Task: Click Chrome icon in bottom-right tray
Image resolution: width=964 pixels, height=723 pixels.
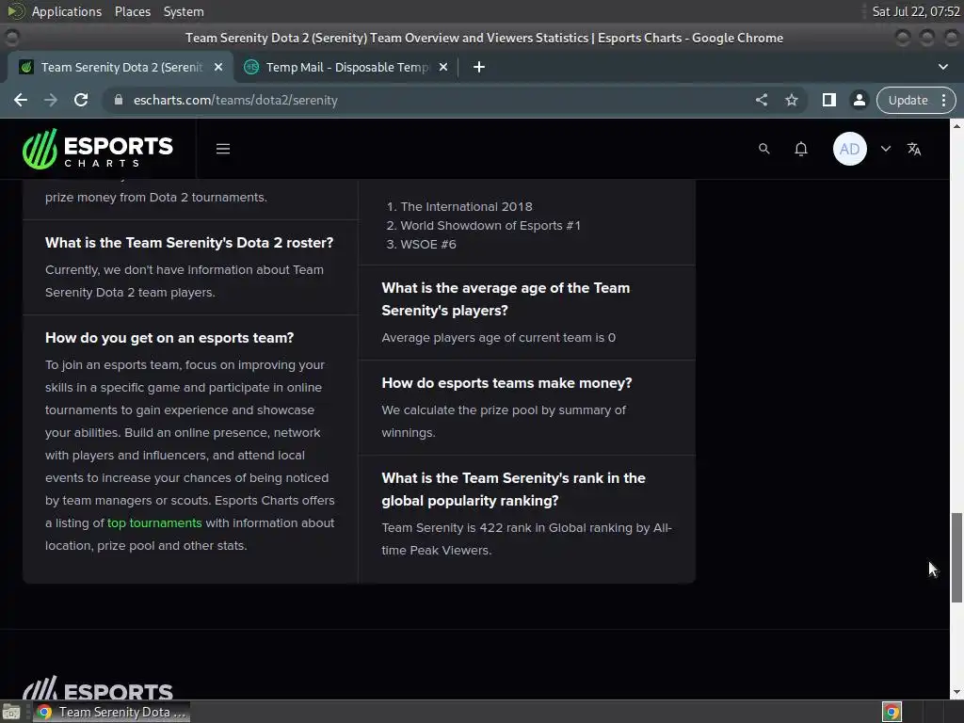Action: [x=892, y=712]
